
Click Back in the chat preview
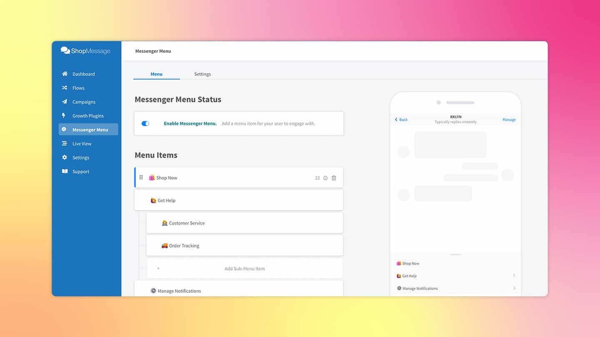point(400,119)
